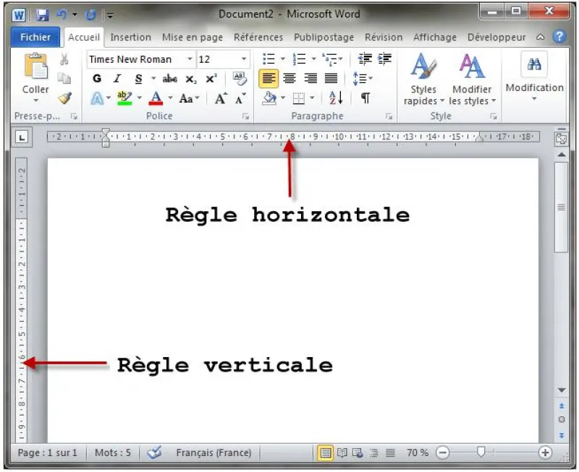
Task: Select center alignment button
Action: (289, 78)
